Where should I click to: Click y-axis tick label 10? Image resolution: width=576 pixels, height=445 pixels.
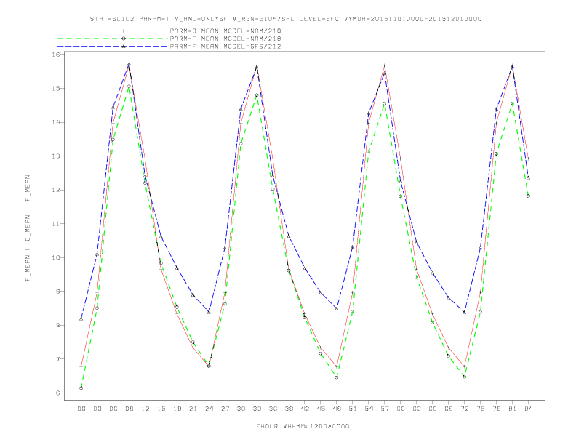pyautogui.click(x=56, y=257)
